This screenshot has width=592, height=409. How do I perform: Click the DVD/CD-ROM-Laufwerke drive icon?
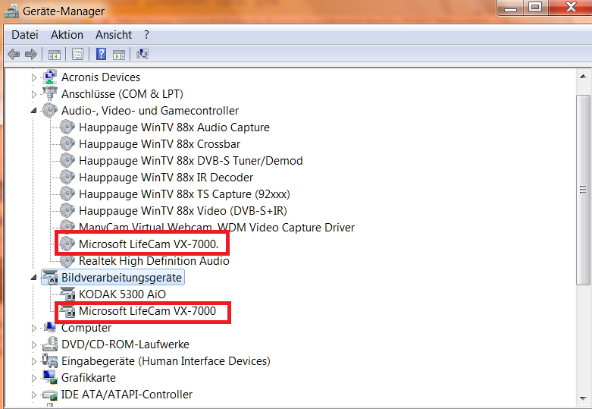point(50,344)
